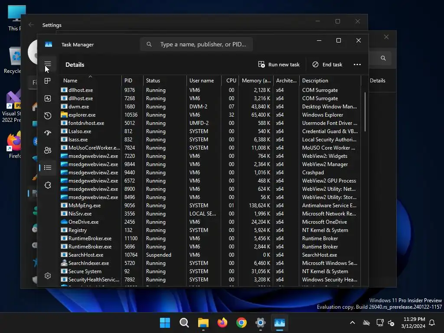This screenshot has height=333, width=444.
Task: Select the NisSrv.exe process
Action: pyautogui.click(x=210, y=213)
